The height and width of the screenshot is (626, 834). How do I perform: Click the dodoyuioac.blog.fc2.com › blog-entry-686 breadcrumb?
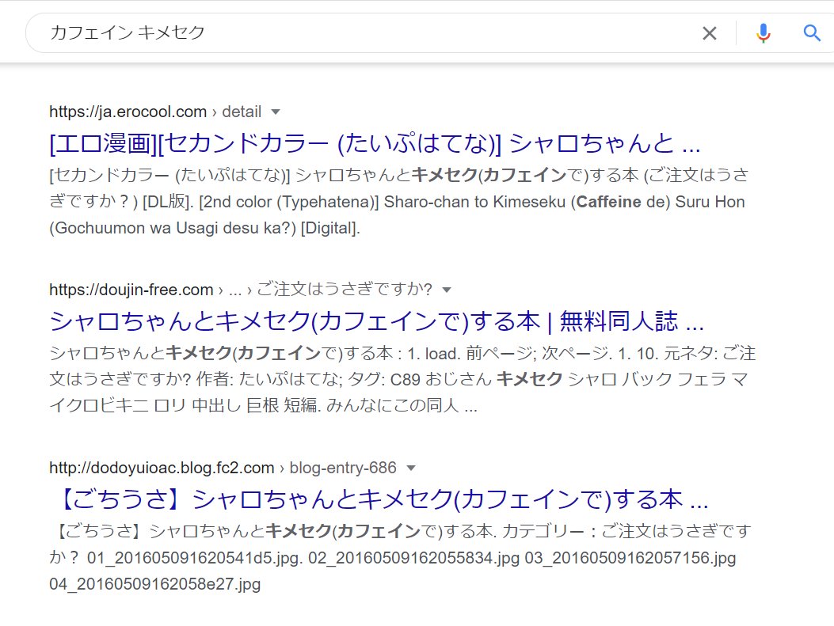(223, 469)
